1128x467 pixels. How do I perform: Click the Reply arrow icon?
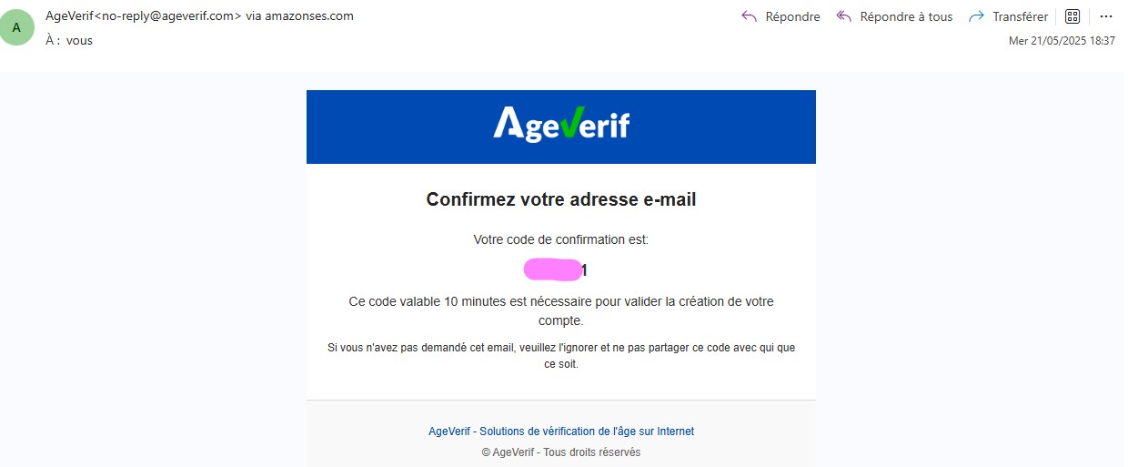tap(750, 16)
